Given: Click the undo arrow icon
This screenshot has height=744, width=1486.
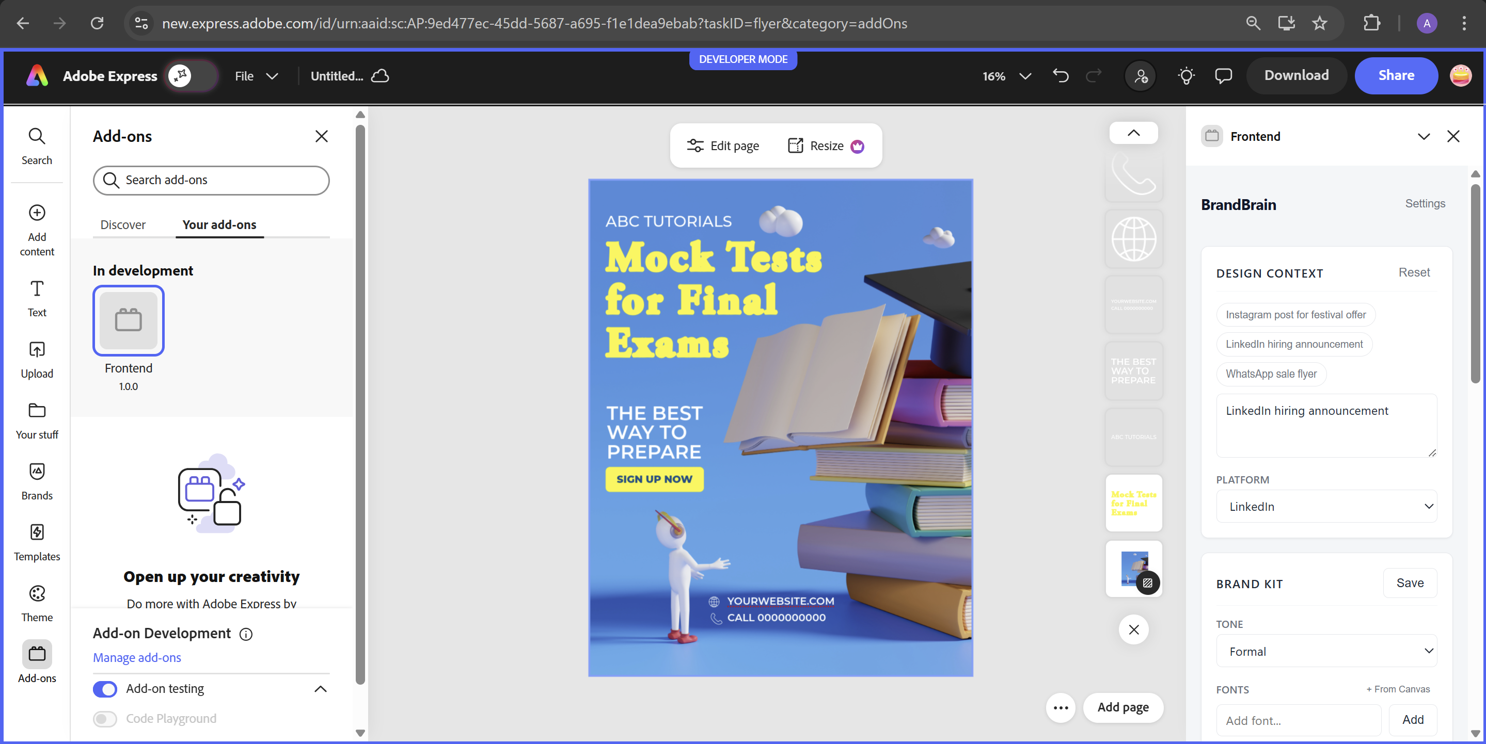Looking at the screenshot, I should 1060,76.
